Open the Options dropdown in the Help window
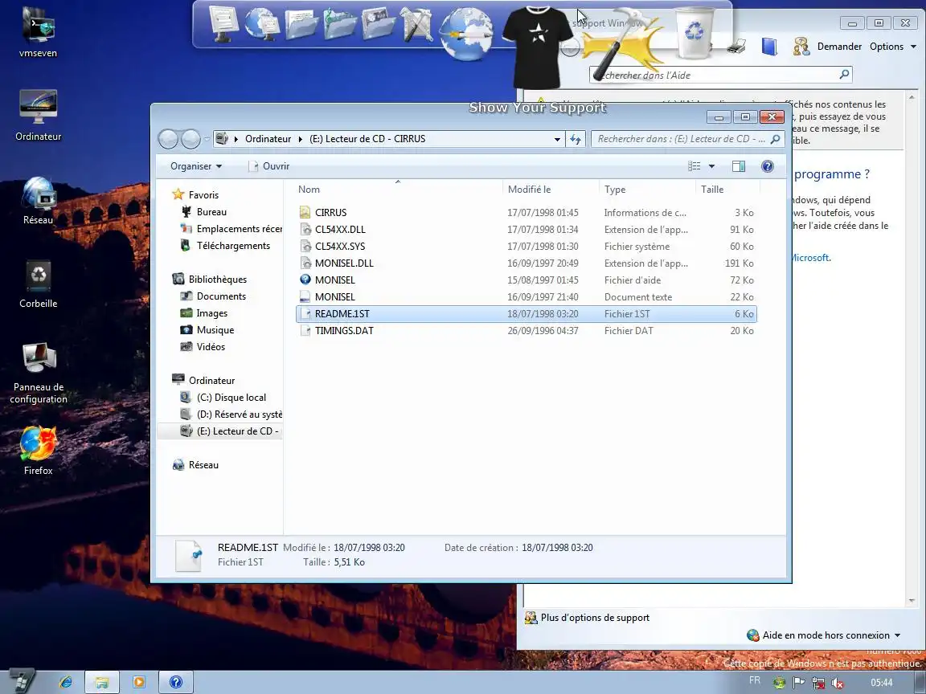Screen dimensions: 926x694 pos(892,46)
